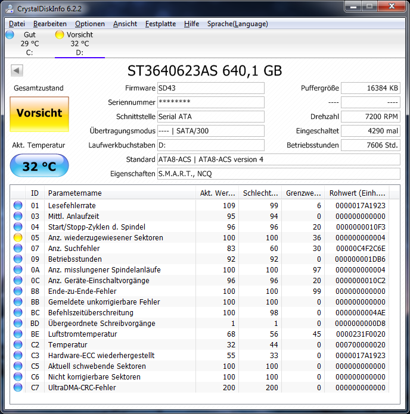Click status icon of Nicht korrigierbare Sektoren row
Viewport: 410px width, 414px height.
click(18, 377)
